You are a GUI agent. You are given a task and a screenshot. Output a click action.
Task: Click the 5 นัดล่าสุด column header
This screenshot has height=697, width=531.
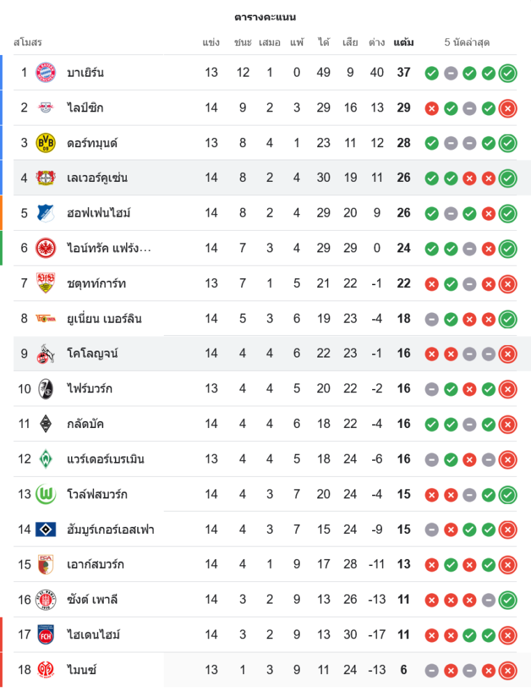coord(467,43)
